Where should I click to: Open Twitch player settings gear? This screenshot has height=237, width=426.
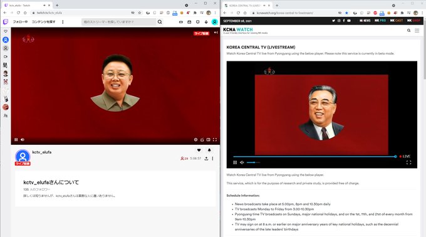click(195, 139)
